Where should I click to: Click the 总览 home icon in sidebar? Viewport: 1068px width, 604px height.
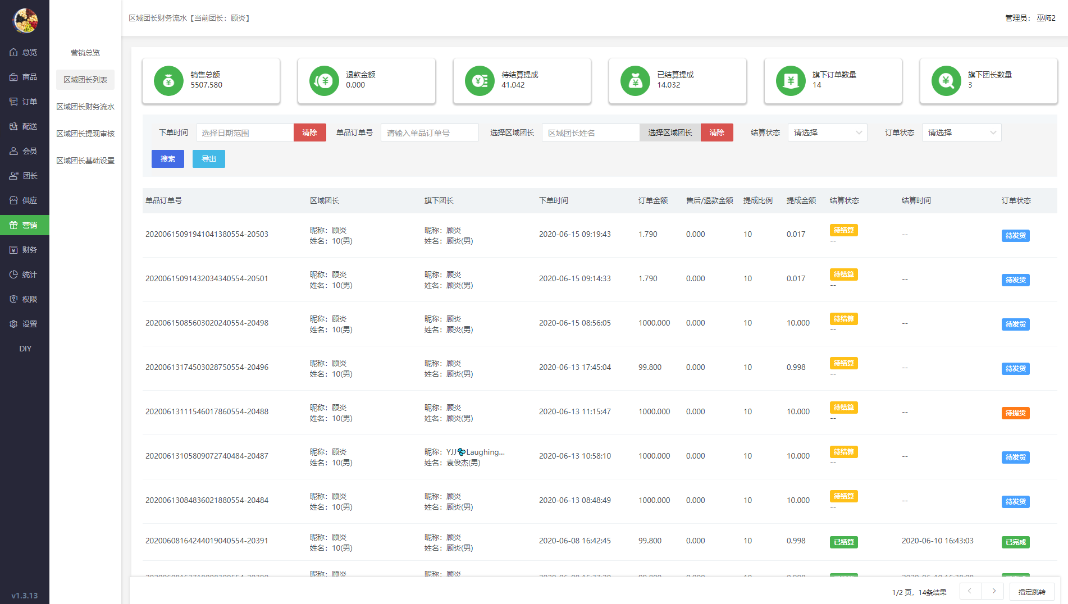[x=13, y=52]
